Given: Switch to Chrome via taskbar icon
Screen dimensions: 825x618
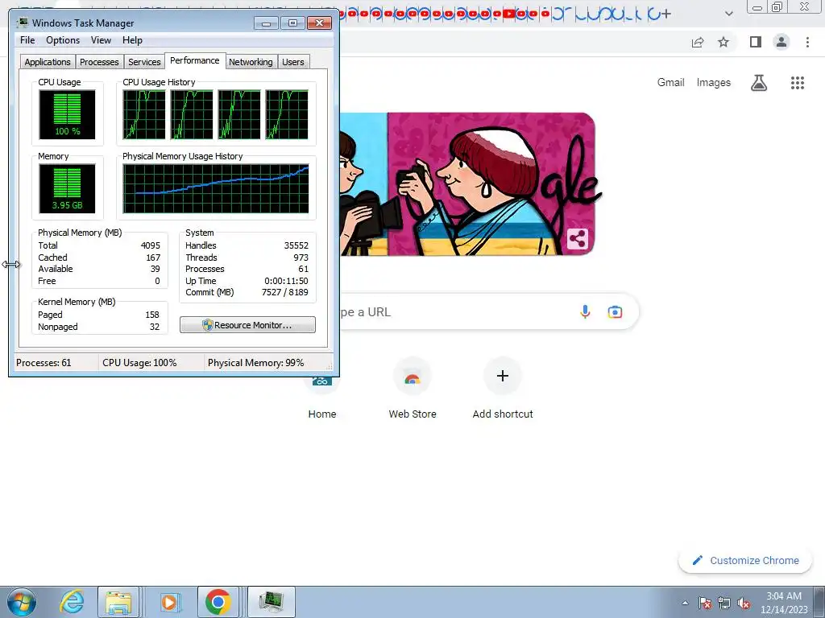Looking at the screenshot, I should [218, 602].
